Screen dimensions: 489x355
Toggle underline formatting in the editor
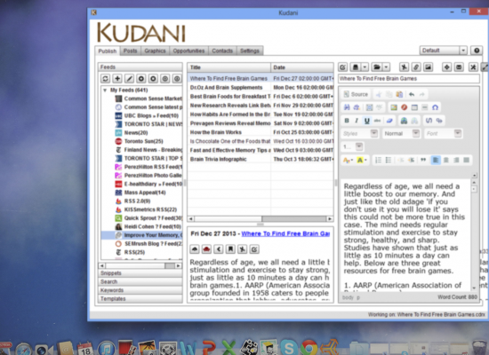point(367,121)
